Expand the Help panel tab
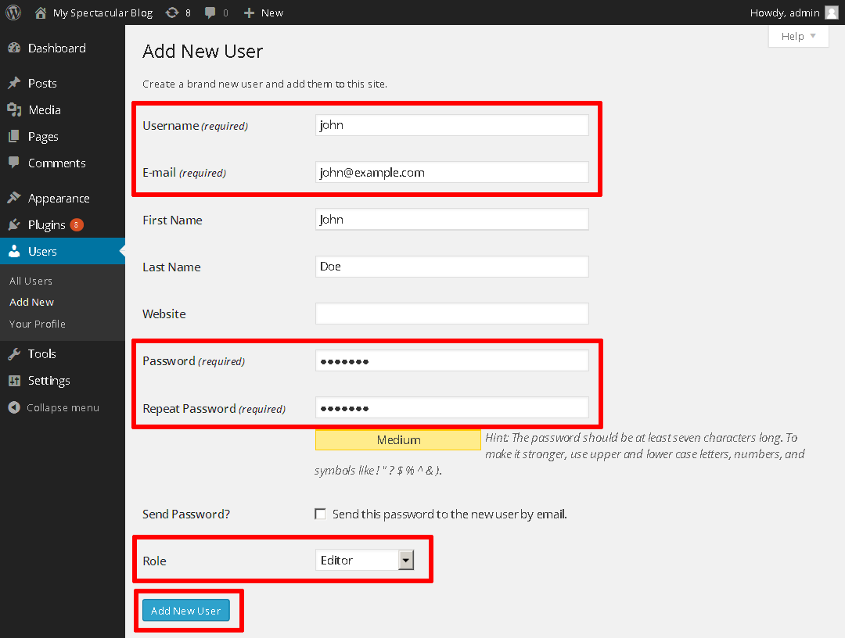Screen dimensions: 845x638 [x=798, y=36]
